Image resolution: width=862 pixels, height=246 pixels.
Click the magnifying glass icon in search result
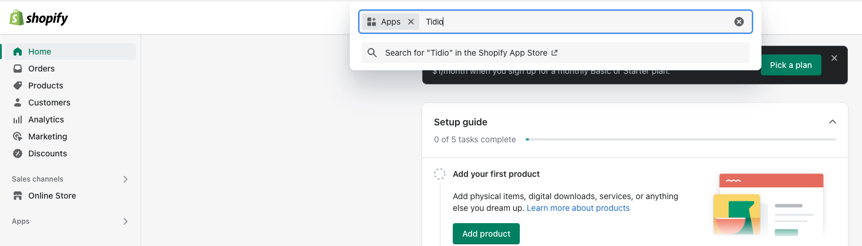click(x=372, y=53)
